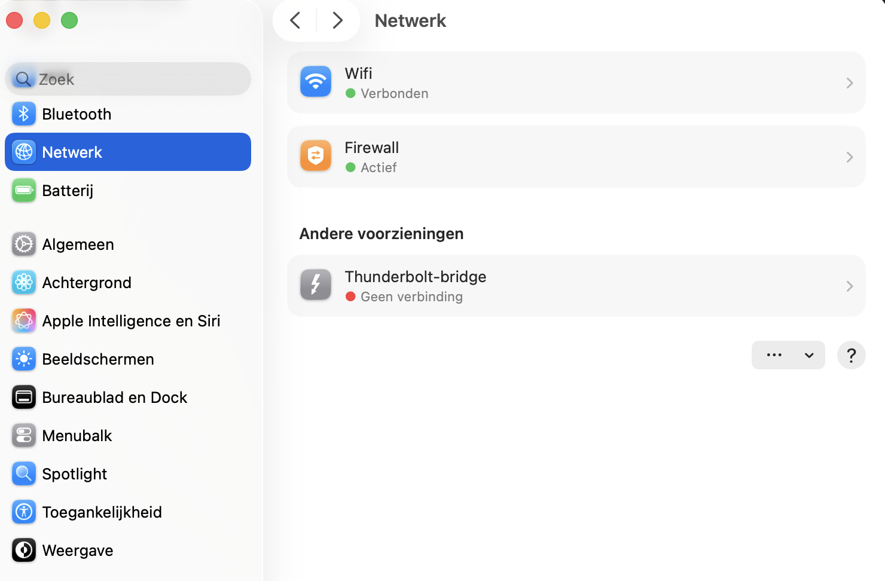This screenshot has width=885, height=581.
Task: Click the Wifi icon
Action: tap(316, 82)
